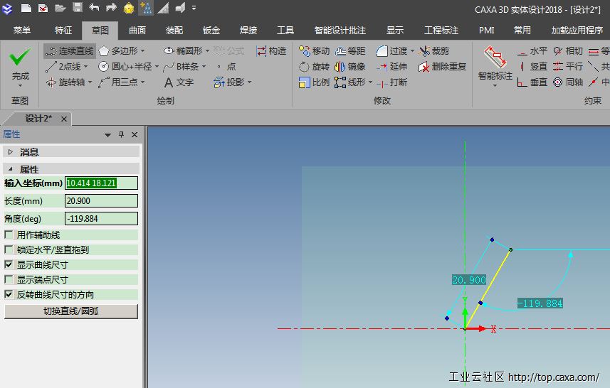Select the 连续直线 continuous line tool

69,51
